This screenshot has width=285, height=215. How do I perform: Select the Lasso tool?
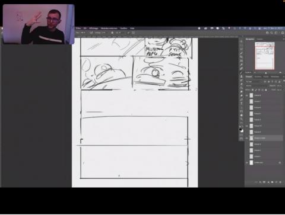point(241,49)
